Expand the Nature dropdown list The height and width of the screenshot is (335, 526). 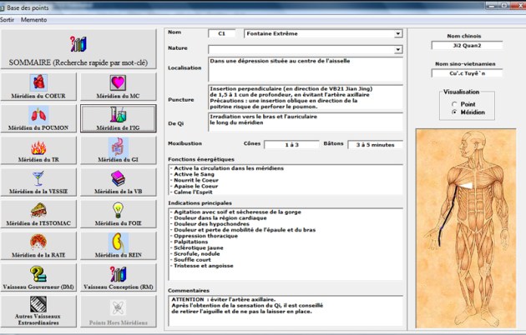[398, 49]
